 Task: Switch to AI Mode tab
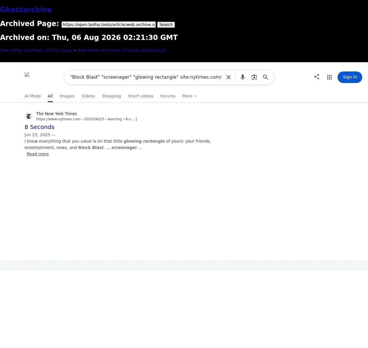tap(32, 96)
